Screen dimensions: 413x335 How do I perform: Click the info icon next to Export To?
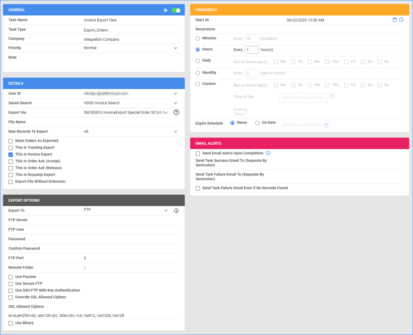pyautogui.click(x=176, y=210)
